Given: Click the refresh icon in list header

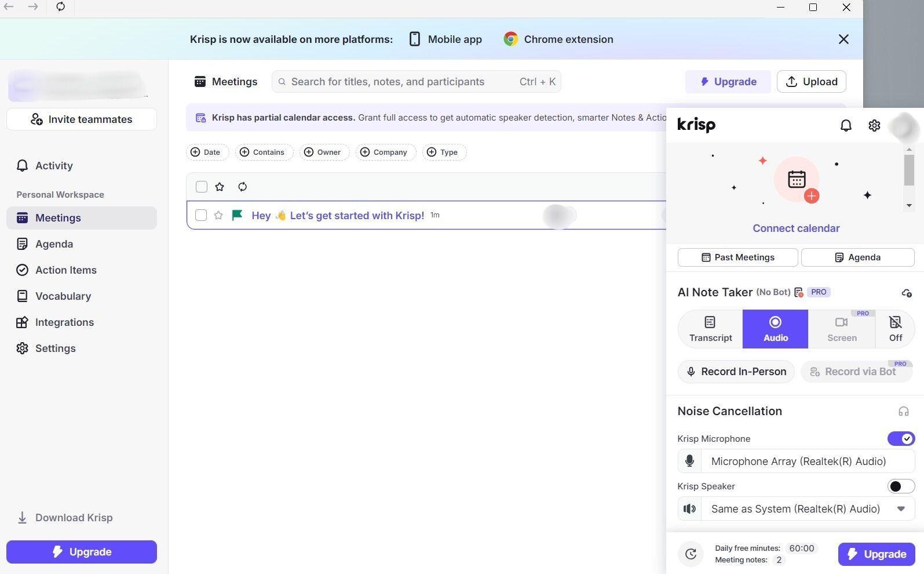Looking at the screenshot, I should pos(243,187).
